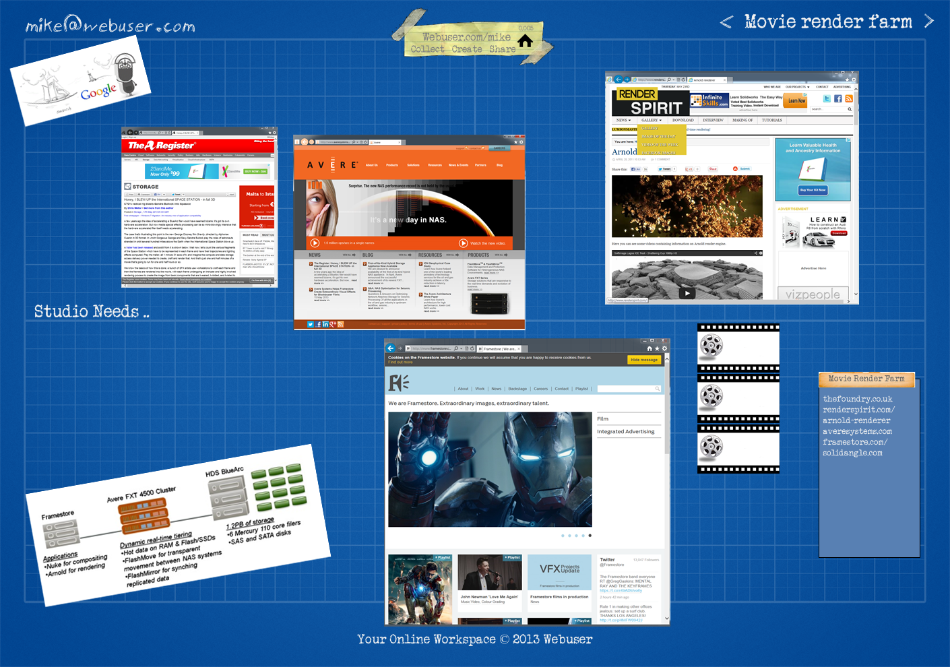This screenshot has height=667, width=950.
Task: Click back arrow in Avere browser
Action: coord(304,142)
